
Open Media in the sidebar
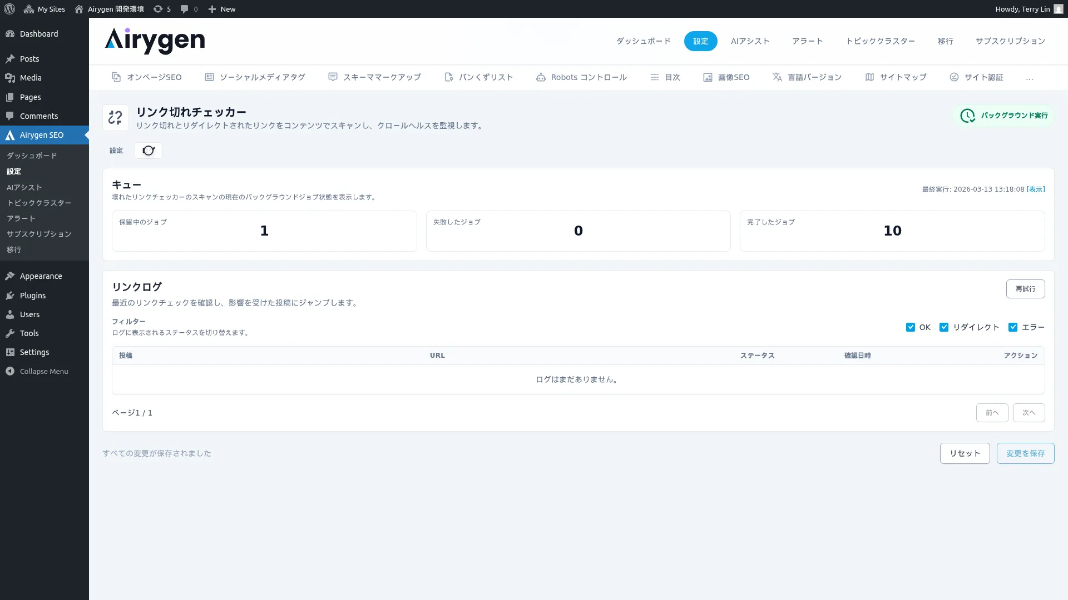tap(44, 78)
